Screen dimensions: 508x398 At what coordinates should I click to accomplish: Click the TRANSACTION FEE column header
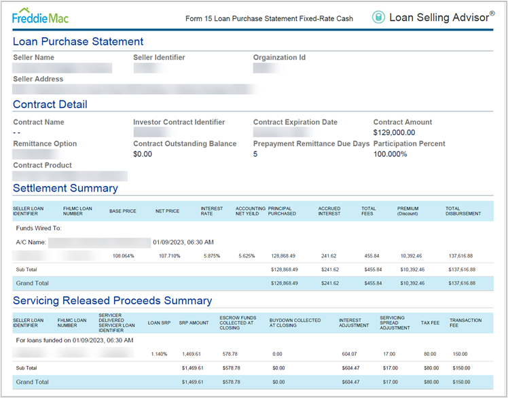coord(466,323)
